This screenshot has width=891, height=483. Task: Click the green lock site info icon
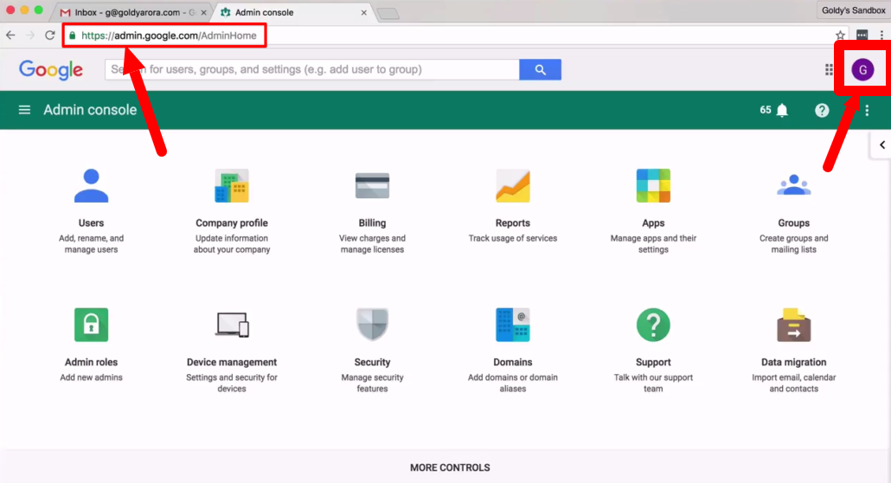point(72,35)
